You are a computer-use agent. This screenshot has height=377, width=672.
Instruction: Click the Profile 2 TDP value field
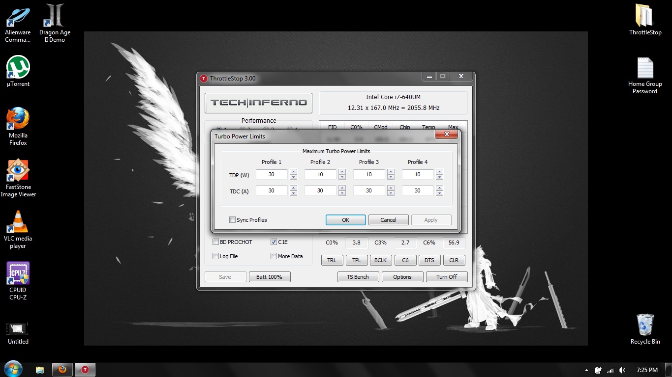click(320, 175)
